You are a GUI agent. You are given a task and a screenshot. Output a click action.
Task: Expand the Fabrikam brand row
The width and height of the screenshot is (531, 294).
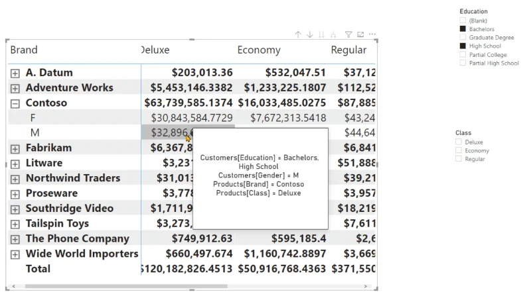(15, 149)
